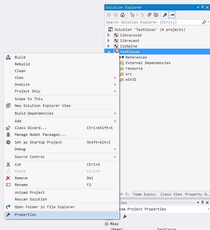Click the Home icon in Solution Explorer toolbar
The image size is (210, 230).
coord(122,15)
